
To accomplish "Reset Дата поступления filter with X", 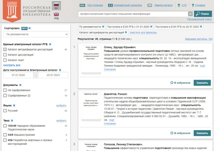I will coord(60,70).
